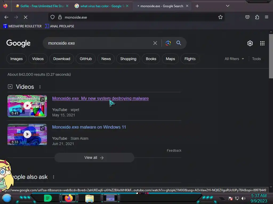
Task: Open the tracking protection shield icon
Action: point(53,17)
